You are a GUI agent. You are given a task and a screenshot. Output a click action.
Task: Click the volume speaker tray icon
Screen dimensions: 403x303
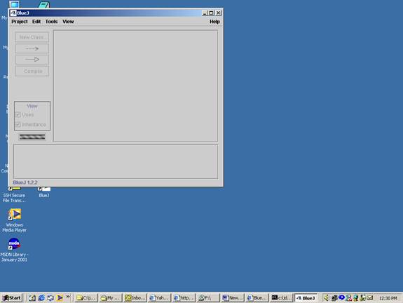(x=327, y=298)
